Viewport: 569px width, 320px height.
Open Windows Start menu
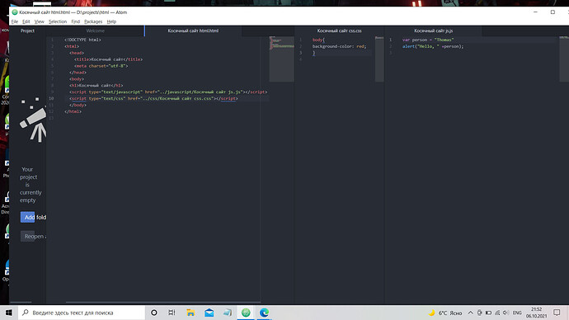coord(9,313)
